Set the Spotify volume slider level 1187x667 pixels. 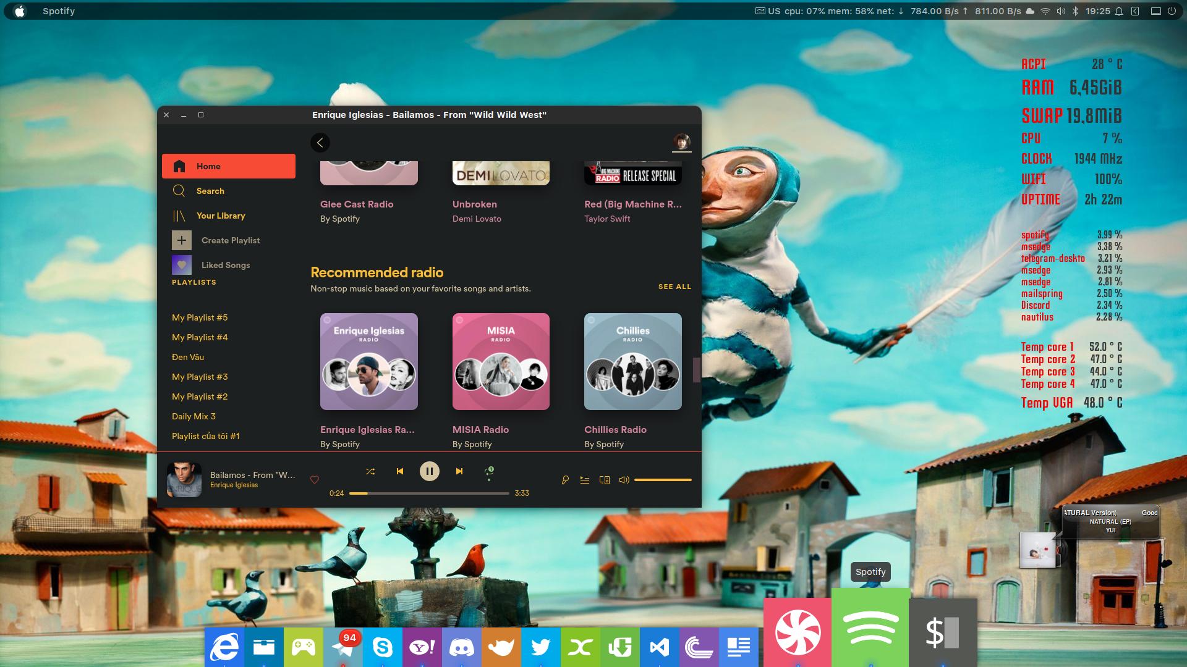click(663, 480)
